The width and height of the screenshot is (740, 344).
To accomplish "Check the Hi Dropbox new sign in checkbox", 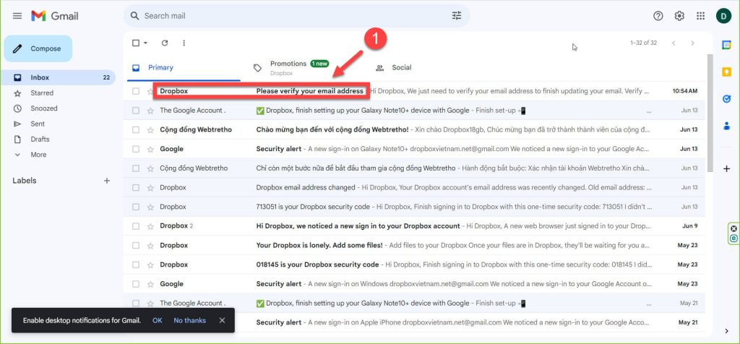I will (136, 226).
